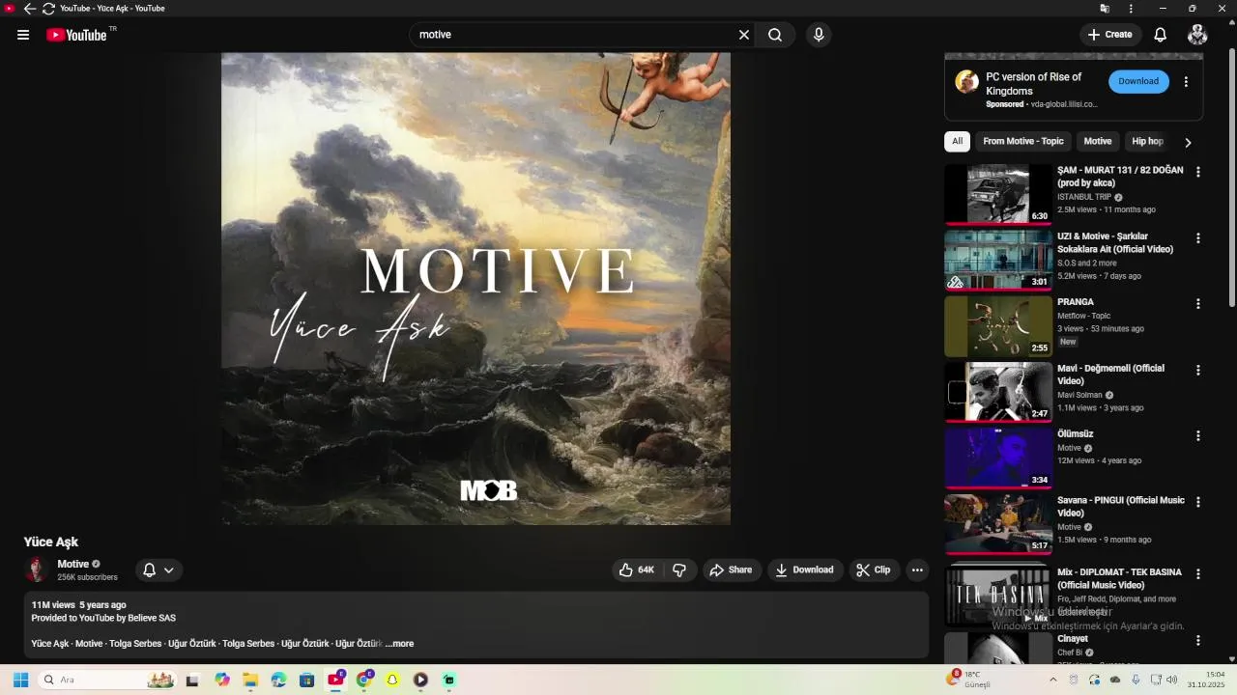Open options for the Ölümsüz video
The height and width of the screenshot is (695, 1237).
click(x=1198, y=435)
